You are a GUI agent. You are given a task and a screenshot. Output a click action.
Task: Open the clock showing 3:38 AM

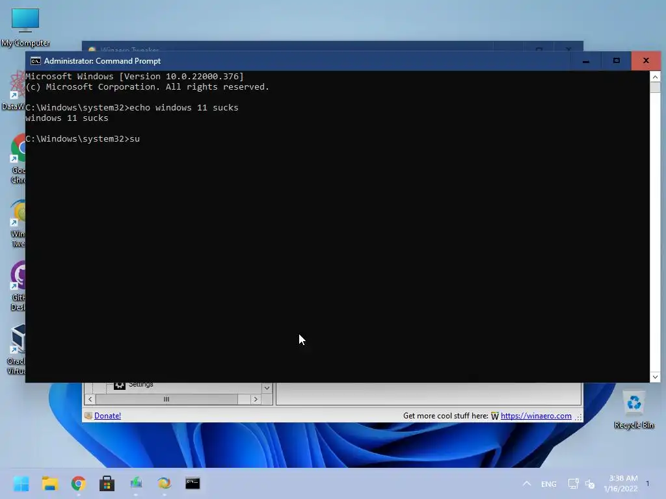tap(620, 483)
